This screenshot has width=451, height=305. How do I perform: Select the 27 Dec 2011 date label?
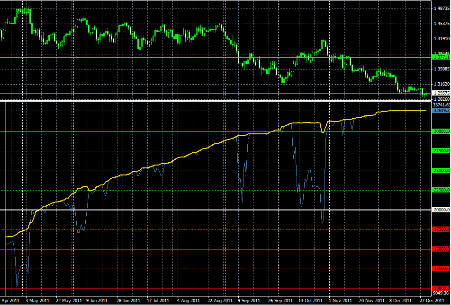pos(431,301)
